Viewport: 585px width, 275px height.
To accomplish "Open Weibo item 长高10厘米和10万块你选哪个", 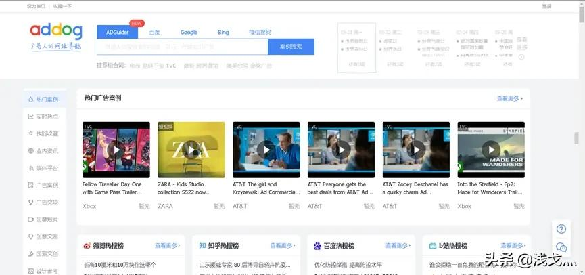I will [x=120, y=265].
